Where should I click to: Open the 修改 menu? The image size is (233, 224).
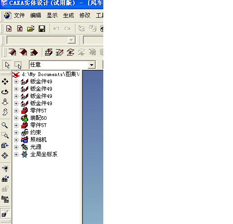[x=85, y=15]
